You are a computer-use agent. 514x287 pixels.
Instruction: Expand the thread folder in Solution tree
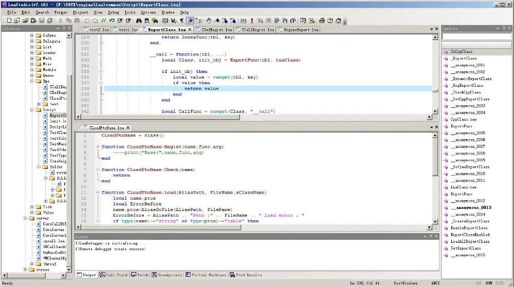(x=32, y=264)
